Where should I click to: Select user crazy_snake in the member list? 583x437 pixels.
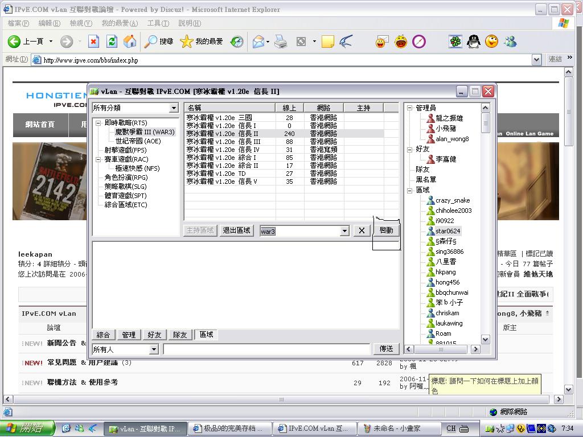click(452, 200)
